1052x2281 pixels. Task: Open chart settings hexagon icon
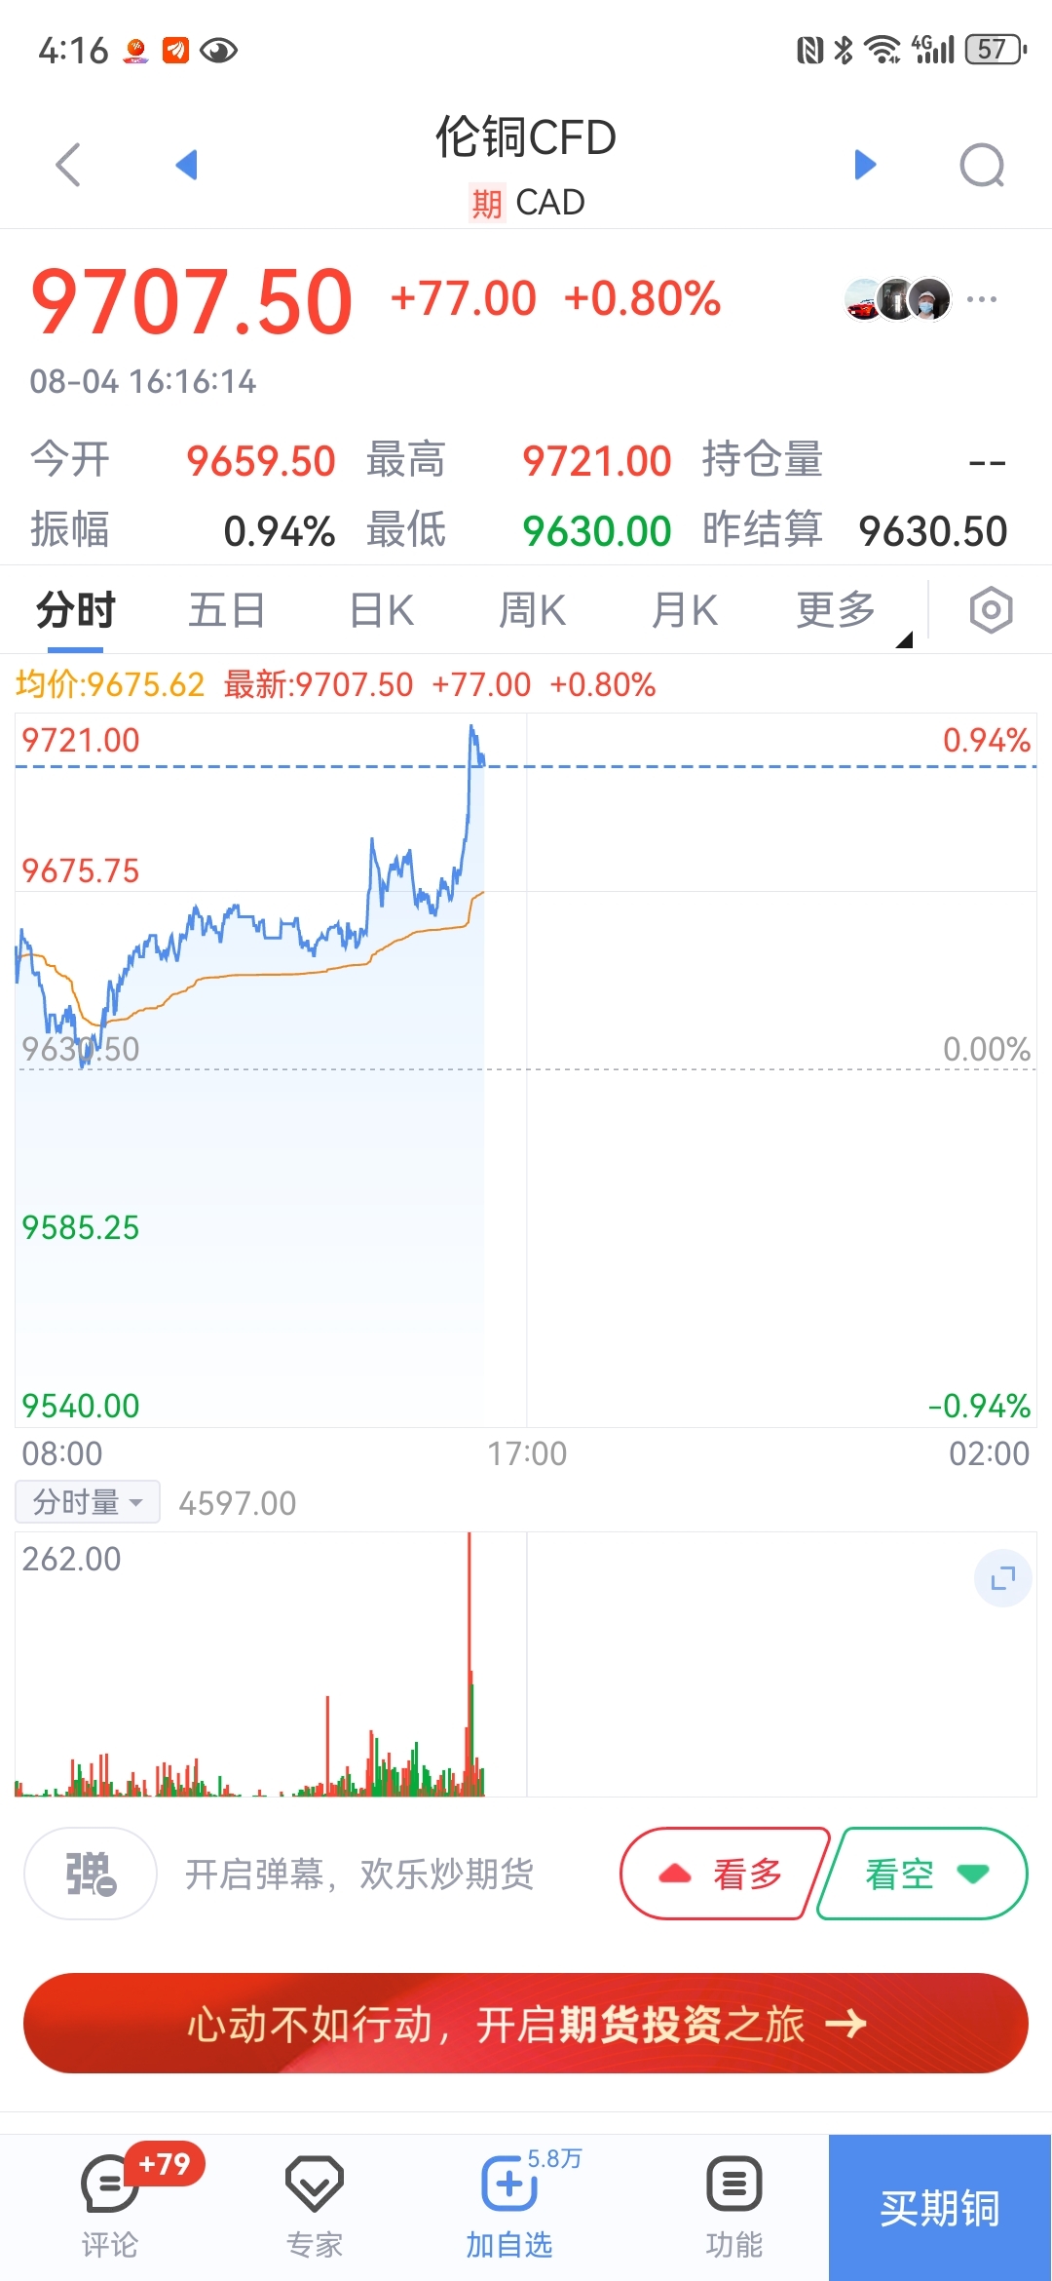click(x=991, y=610)
